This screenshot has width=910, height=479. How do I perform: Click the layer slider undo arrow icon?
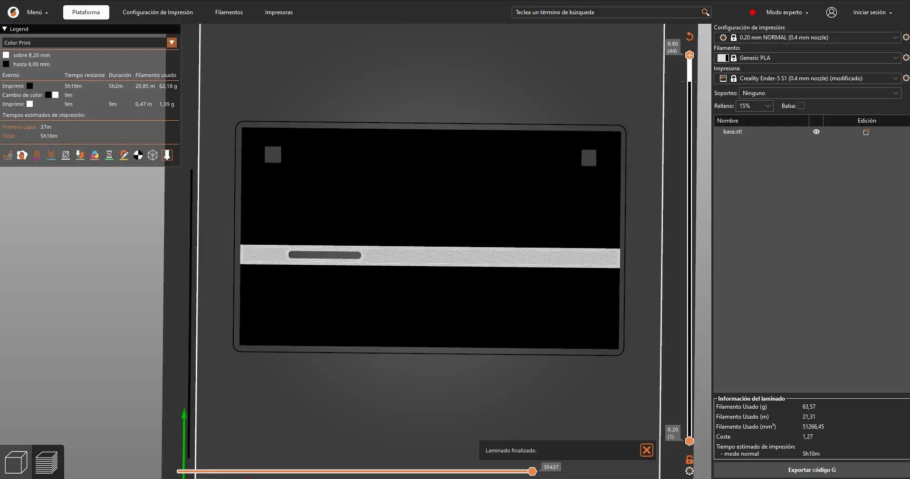pos(690,37)
